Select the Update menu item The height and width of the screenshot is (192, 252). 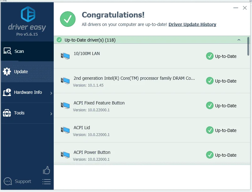pos(27,72)
